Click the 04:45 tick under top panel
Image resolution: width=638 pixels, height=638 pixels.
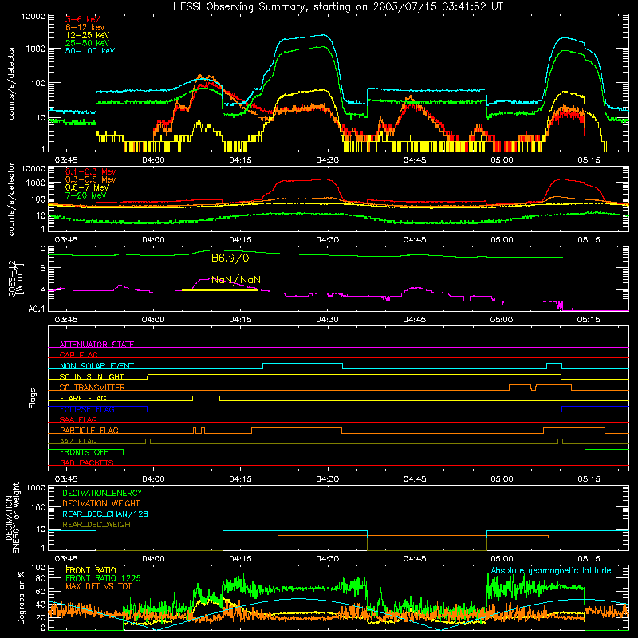tap(415, 159)
